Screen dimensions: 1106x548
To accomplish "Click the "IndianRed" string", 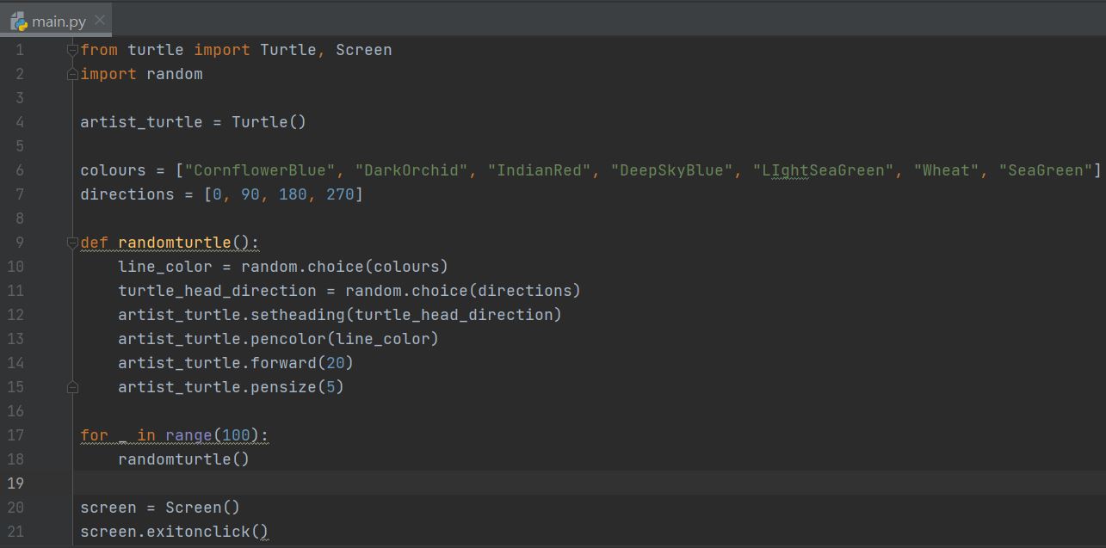I will pos(540,170).
